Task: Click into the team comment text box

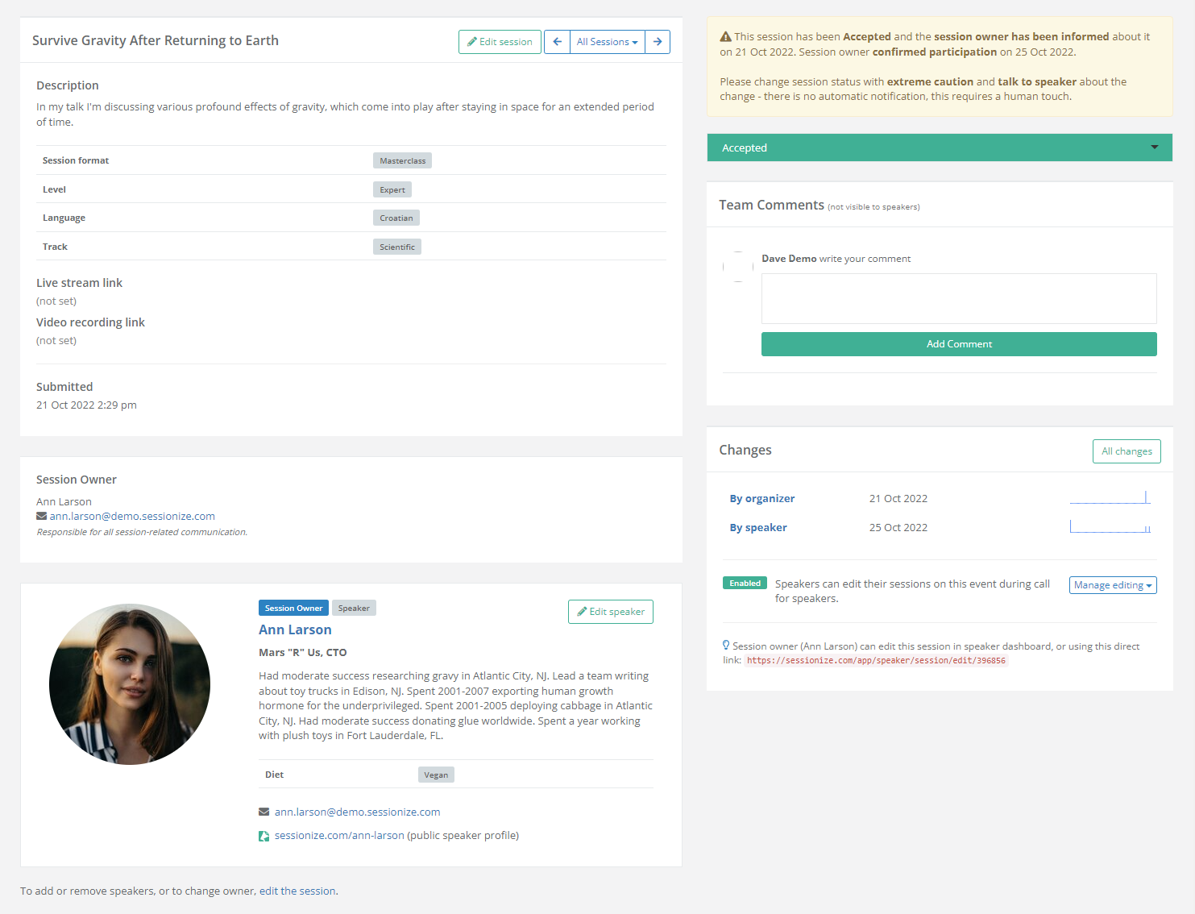Action: (959, 298)
